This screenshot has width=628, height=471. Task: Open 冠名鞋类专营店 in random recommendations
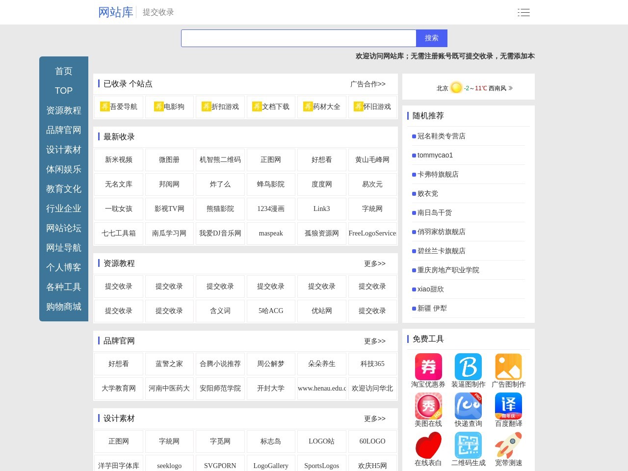click(441, 136)
